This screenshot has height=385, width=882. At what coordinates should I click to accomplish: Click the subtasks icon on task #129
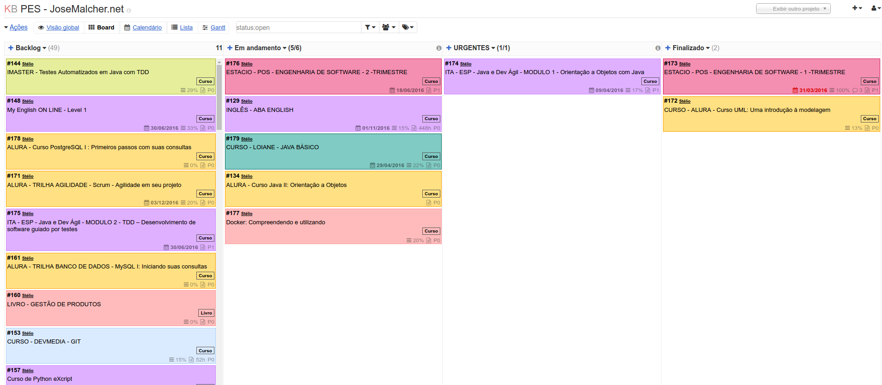point(395,128)
